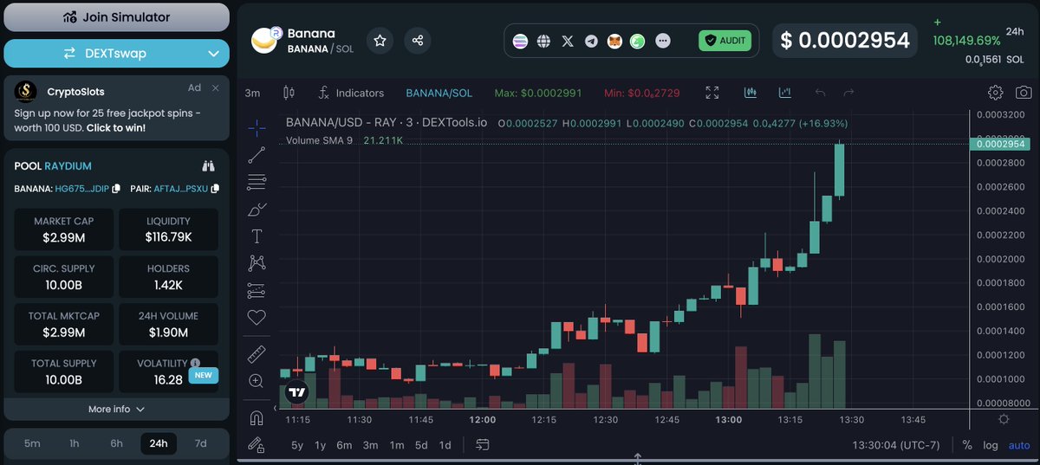Open the forecasting and measurement tools
Screen dimensions: 1040x465
tap(257, 290)
